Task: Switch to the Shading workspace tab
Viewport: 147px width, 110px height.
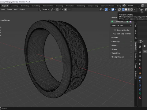Action: pos(59,6)
